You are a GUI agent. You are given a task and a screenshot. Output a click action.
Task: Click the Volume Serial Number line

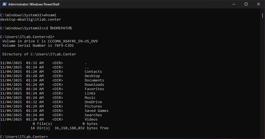[x=38, y=46]
